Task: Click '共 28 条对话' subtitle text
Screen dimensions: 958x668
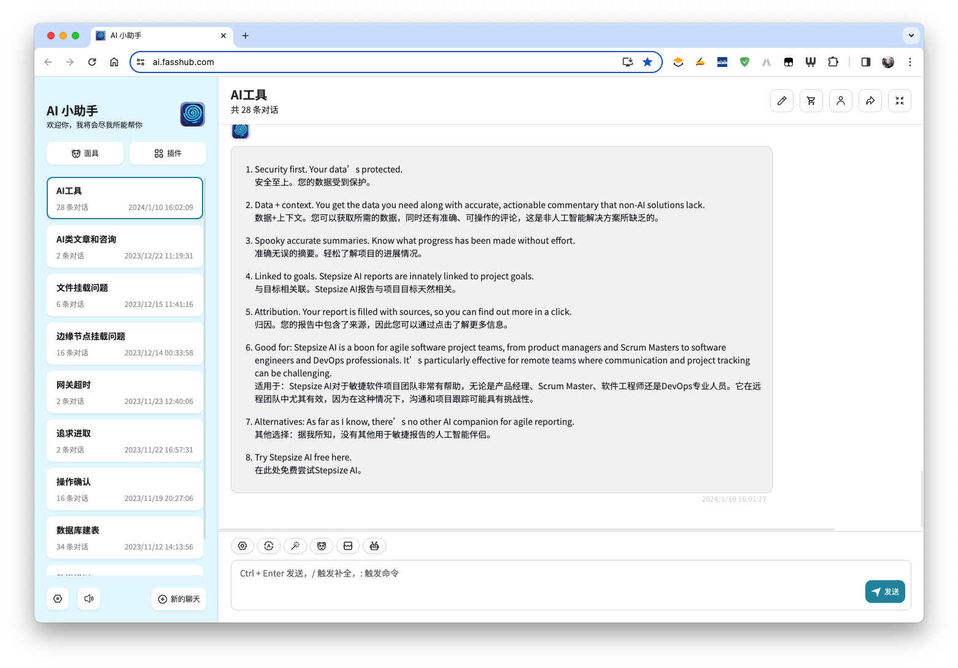Action: (x=255, y=110)
